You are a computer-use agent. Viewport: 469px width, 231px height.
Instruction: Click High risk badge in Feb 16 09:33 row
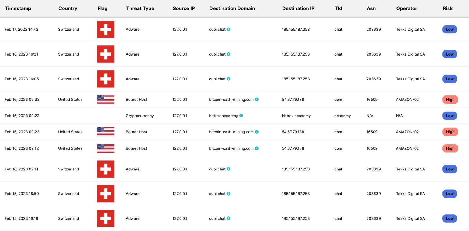click(x=450, y=99)
